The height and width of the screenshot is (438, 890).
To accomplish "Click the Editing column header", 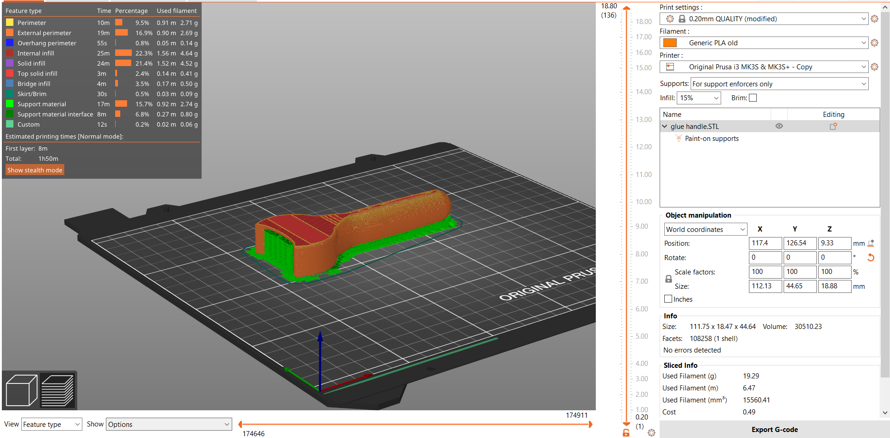I will [x=833, y=115].
